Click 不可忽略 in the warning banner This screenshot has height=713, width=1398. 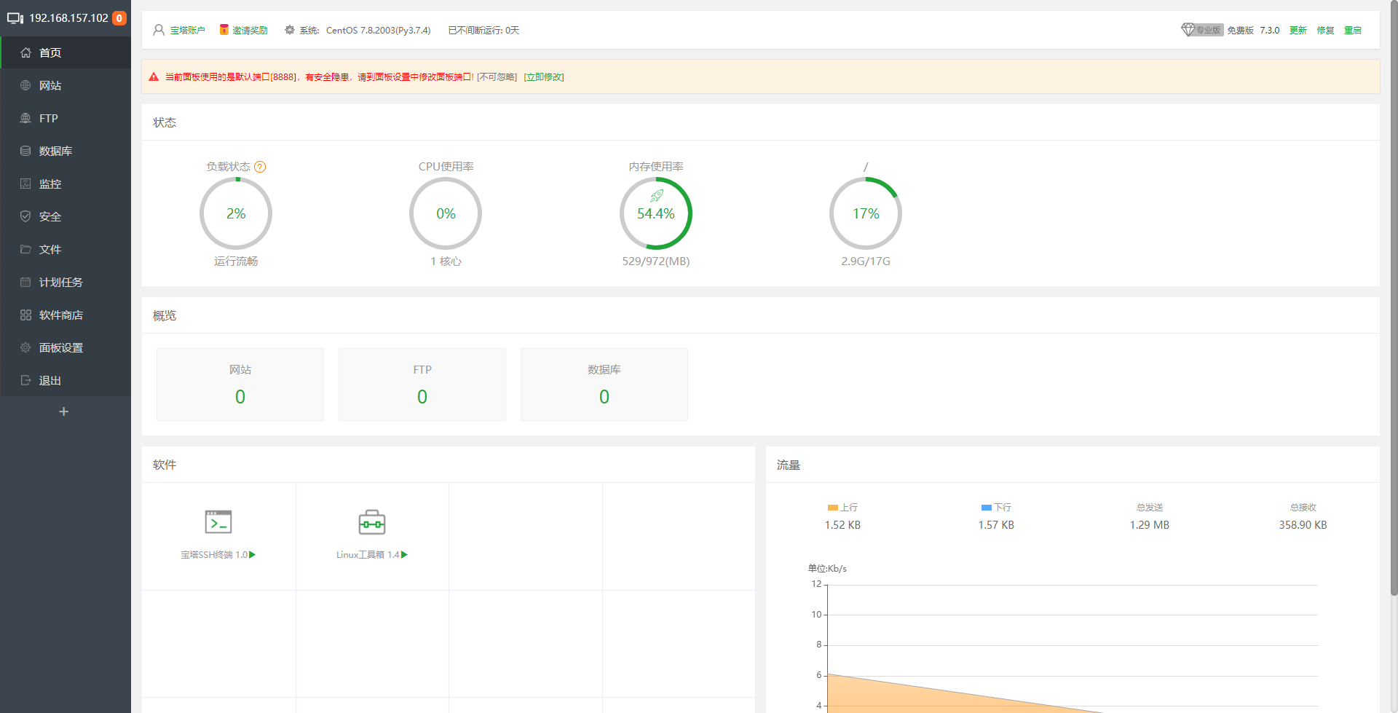(497, 77)
